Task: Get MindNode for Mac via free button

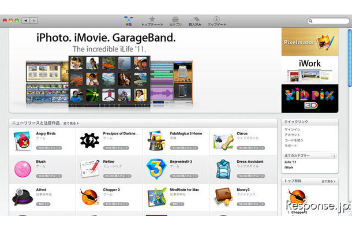Action: pyautogui.click(x=177, y=204)
